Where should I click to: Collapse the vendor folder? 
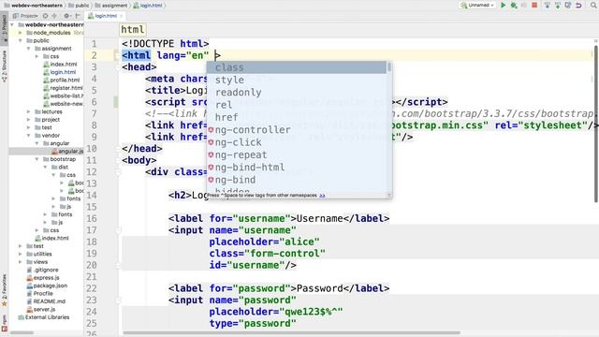pos(29,135)
